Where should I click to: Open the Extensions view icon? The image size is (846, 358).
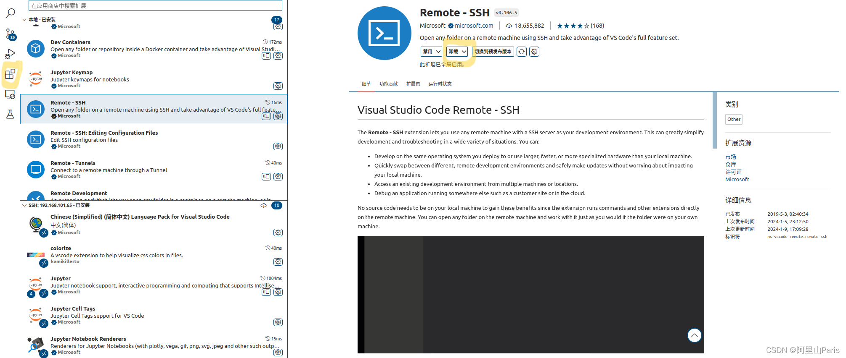pyautogui.click(x=10, y=74)
